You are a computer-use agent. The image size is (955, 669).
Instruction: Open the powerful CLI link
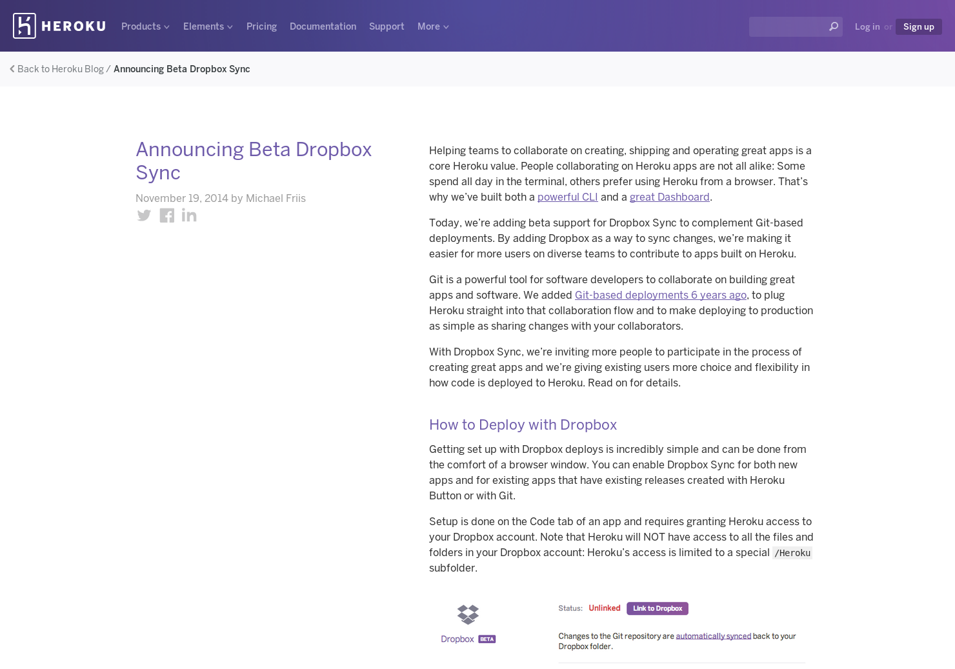tap(567, 197)
